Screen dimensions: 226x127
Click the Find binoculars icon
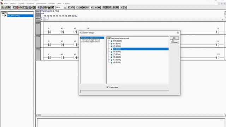tap(49, 7)
